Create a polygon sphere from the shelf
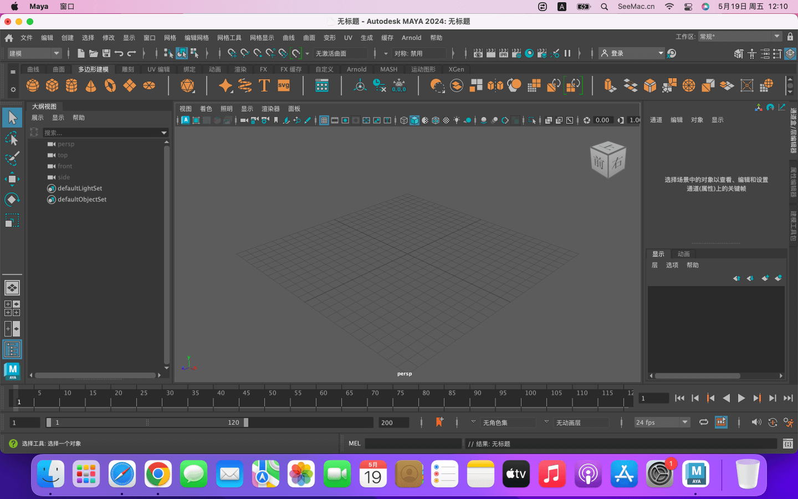Viewport: 798px width, 499px height. pyautogui.click(x=33, y=85)
